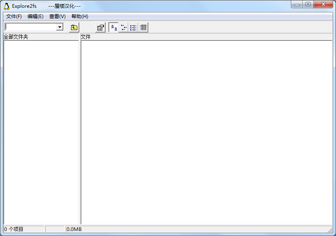
Task: Switch to large icons view
Action: point(113,28)
